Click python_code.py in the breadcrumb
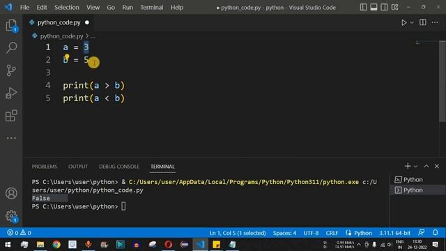This screenshot has height=251, width=446. (x=62, y=36)
